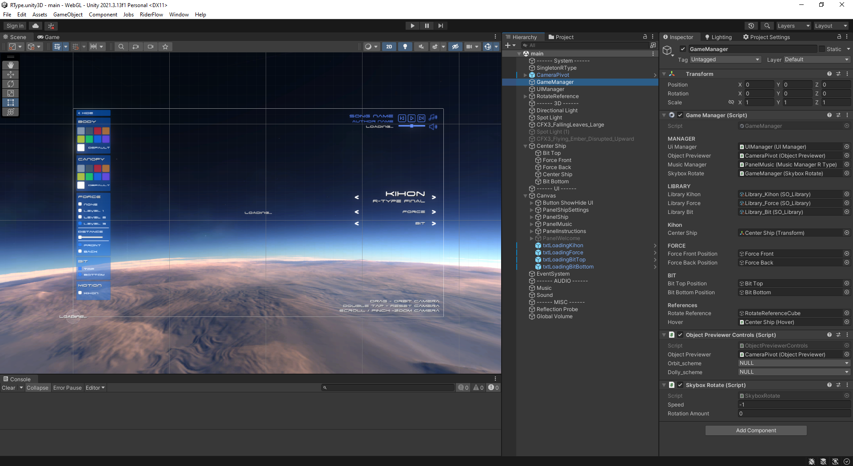Disable Skybox Rotate script checkbox

pyautogui.click(x=680, y=385)
